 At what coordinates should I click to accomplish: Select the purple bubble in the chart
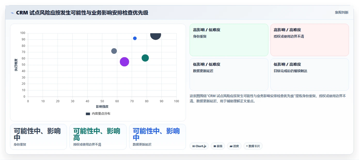124,62
